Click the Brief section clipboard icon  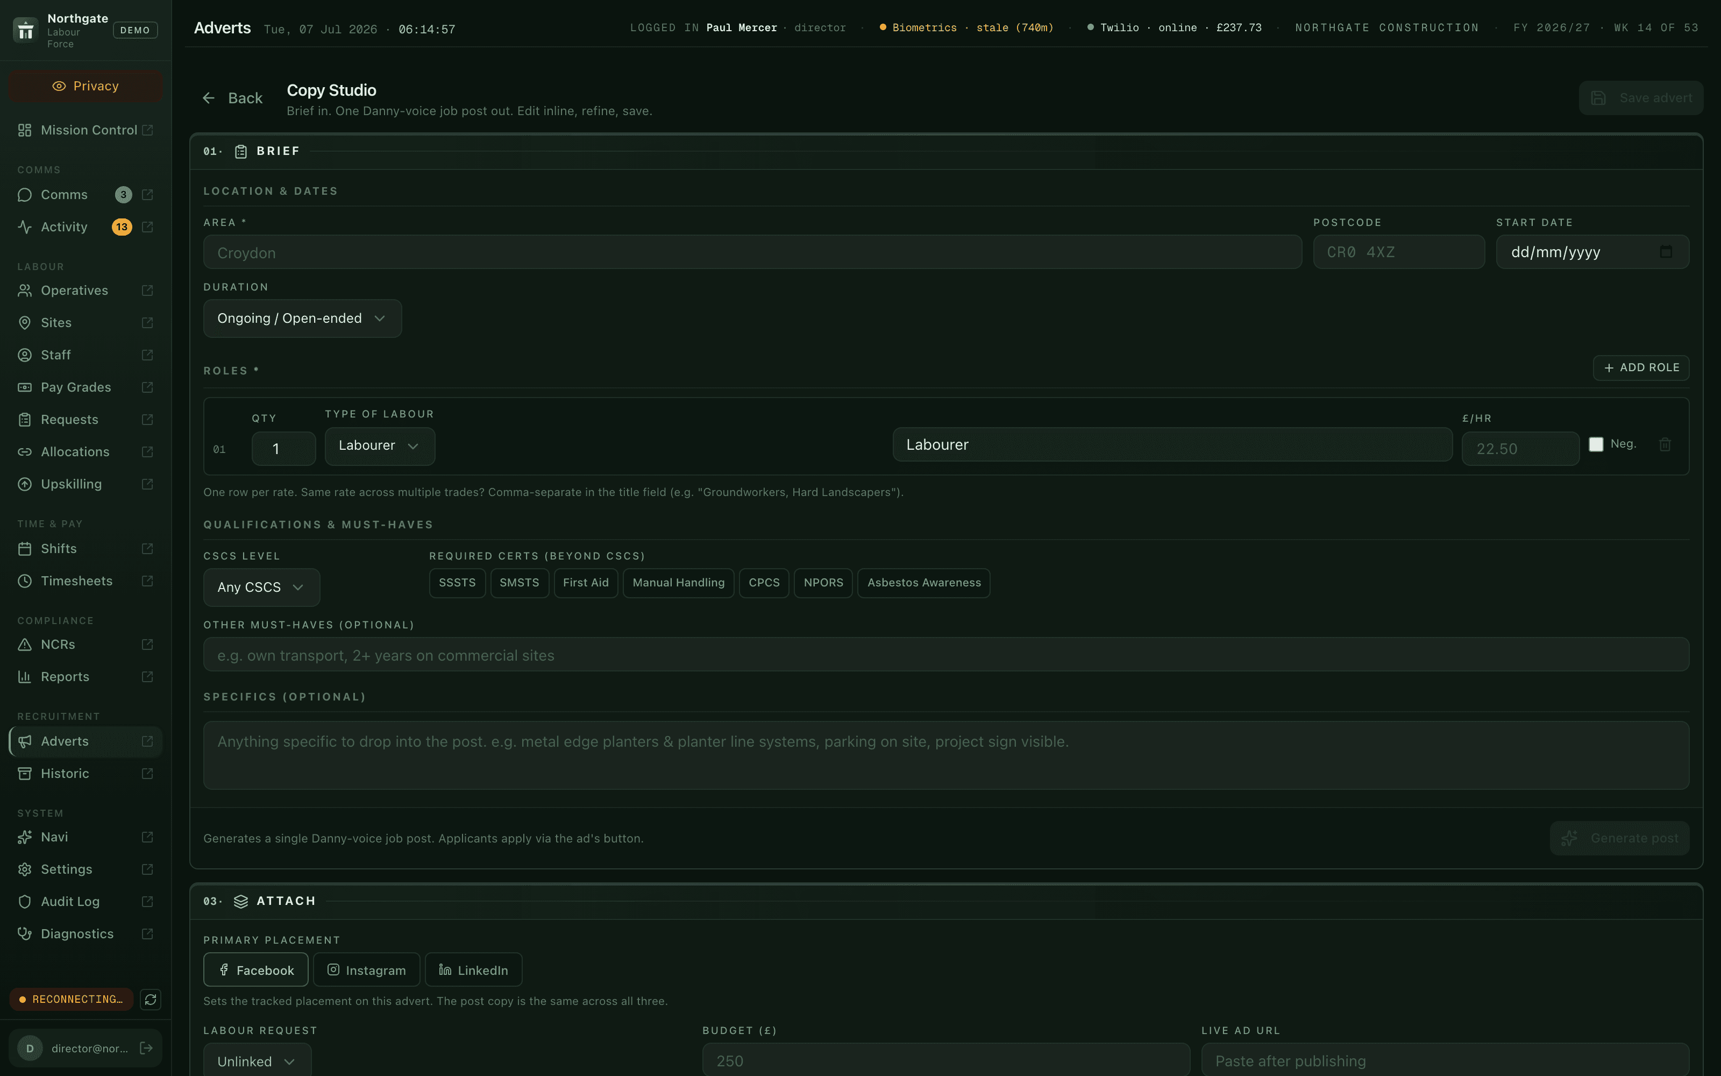[241, 152]
